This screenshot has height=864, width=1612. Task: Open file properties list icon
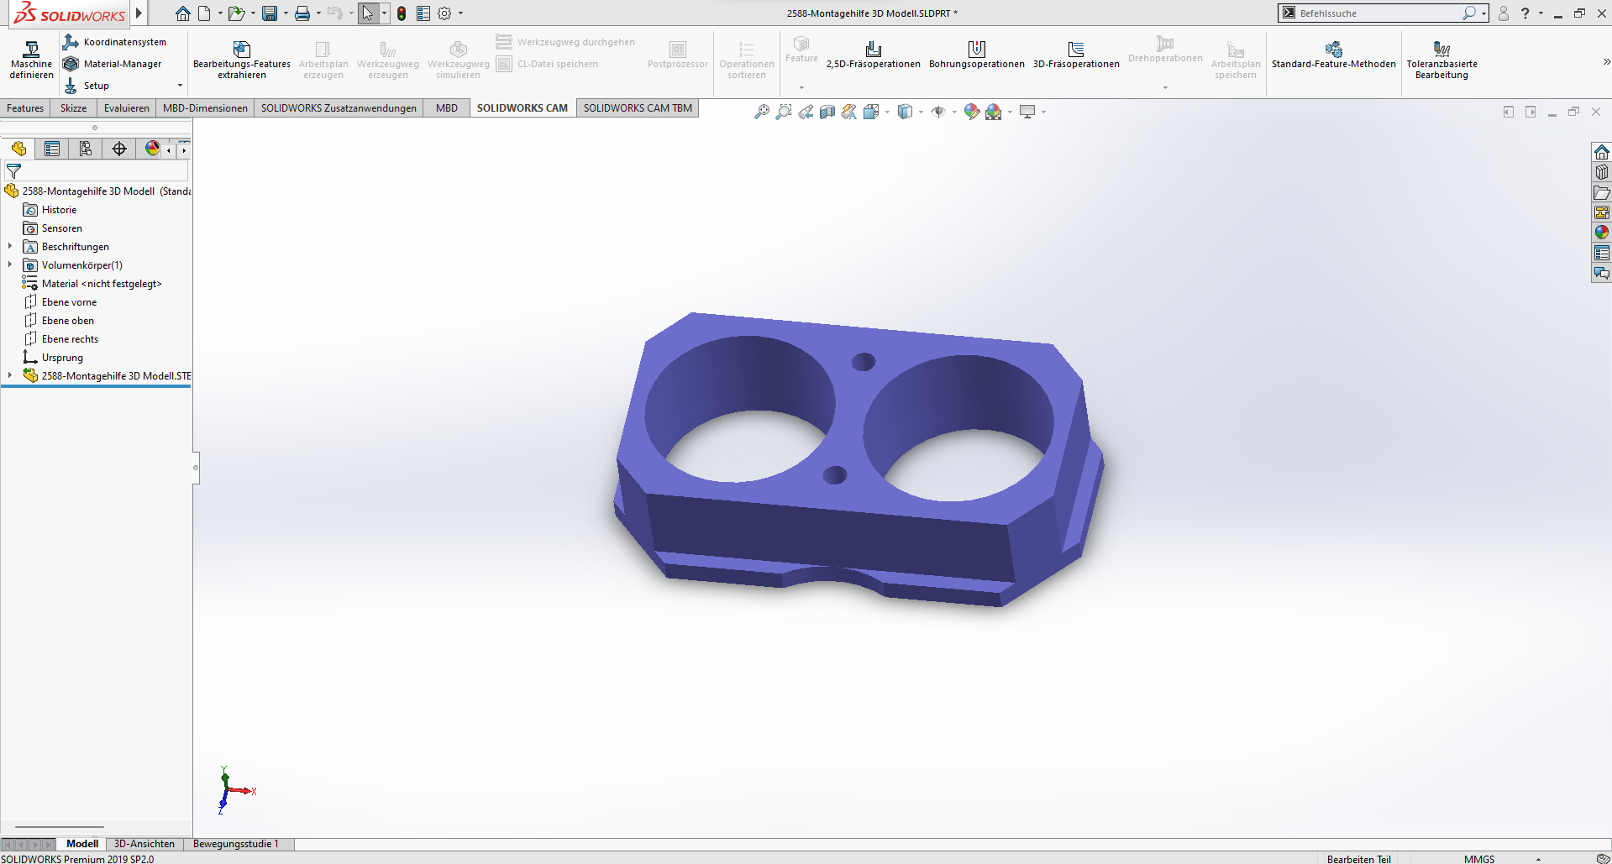pyautogui.click(x=423, y=13)
